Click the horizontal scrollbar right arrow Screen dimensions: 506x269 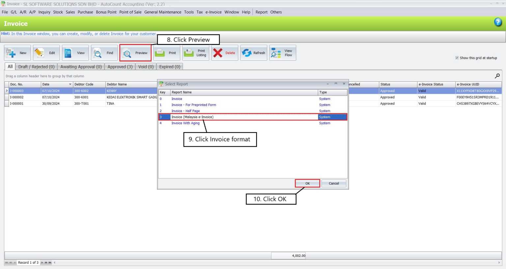pos(499,263)
